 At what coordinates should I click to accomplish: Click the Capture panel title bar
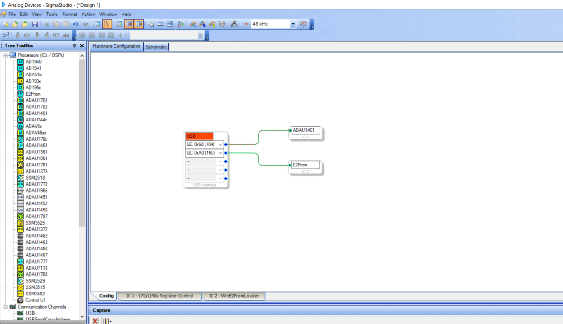point(326,310)
